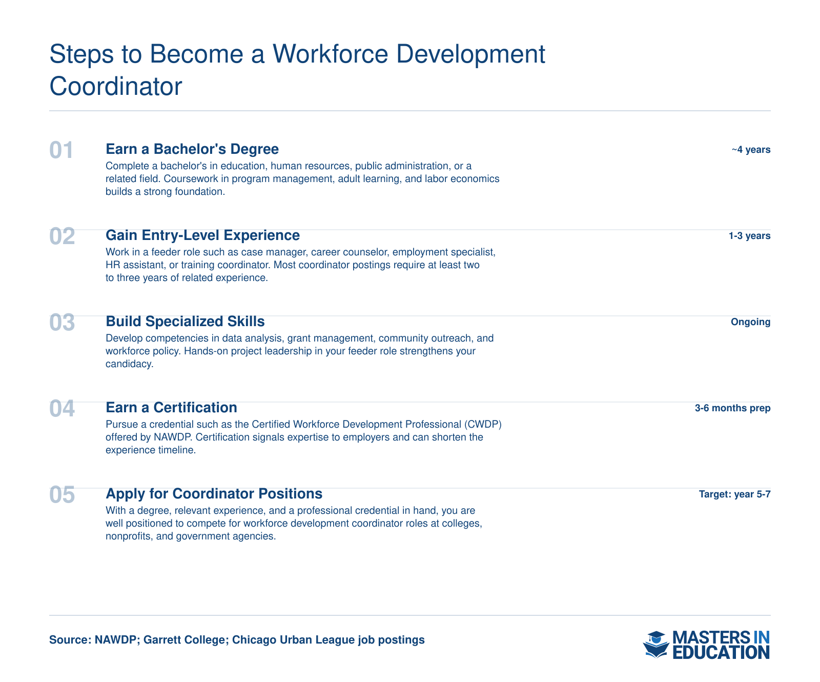Click the paragraph starting 'Complete a bachelor's in education'
Image resolution: width=820 pixels, height=682 pixels.
pos(302,179)
